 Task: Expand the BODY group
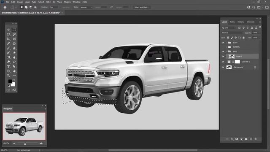pos(227,43)
